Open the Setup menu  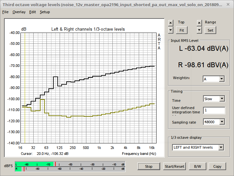coord(45,12)
